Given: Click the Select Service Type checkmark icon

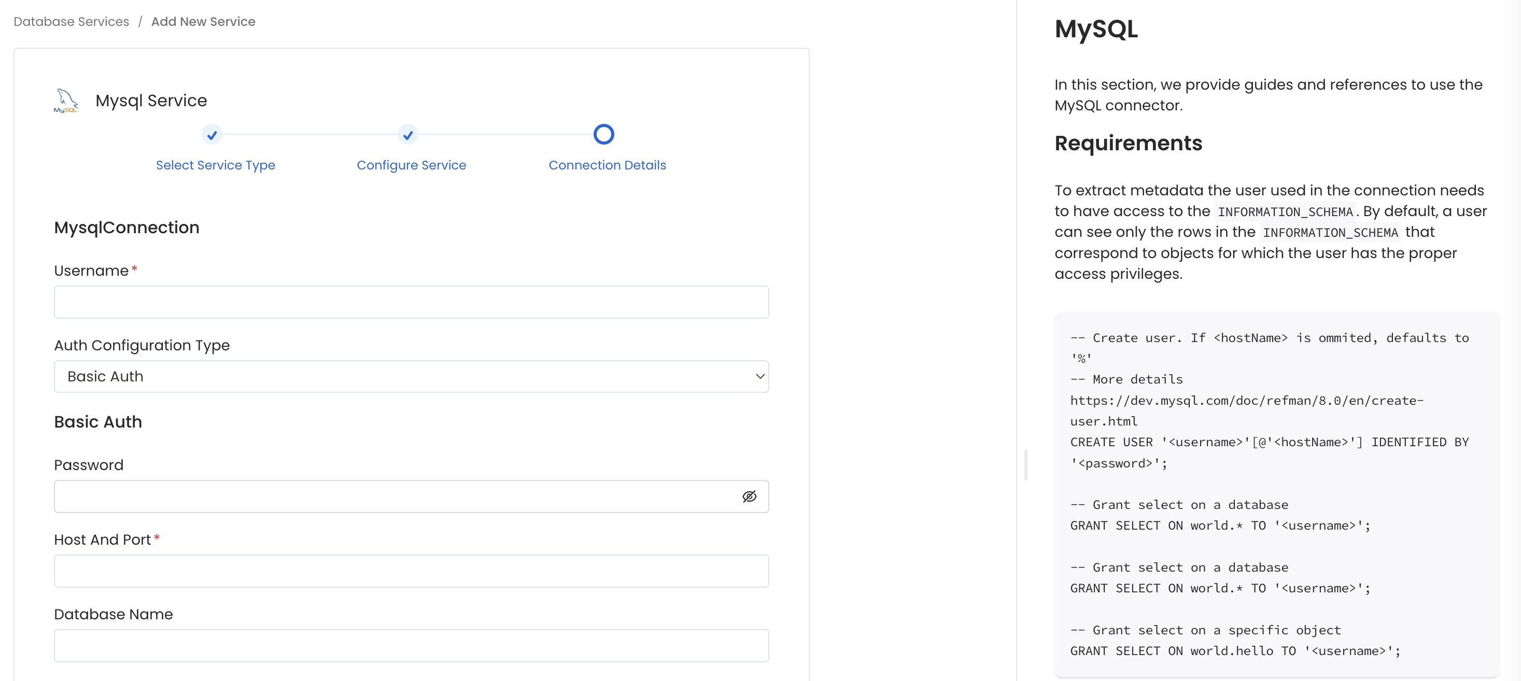Looking at the screenshot, I should click(212, 135).
